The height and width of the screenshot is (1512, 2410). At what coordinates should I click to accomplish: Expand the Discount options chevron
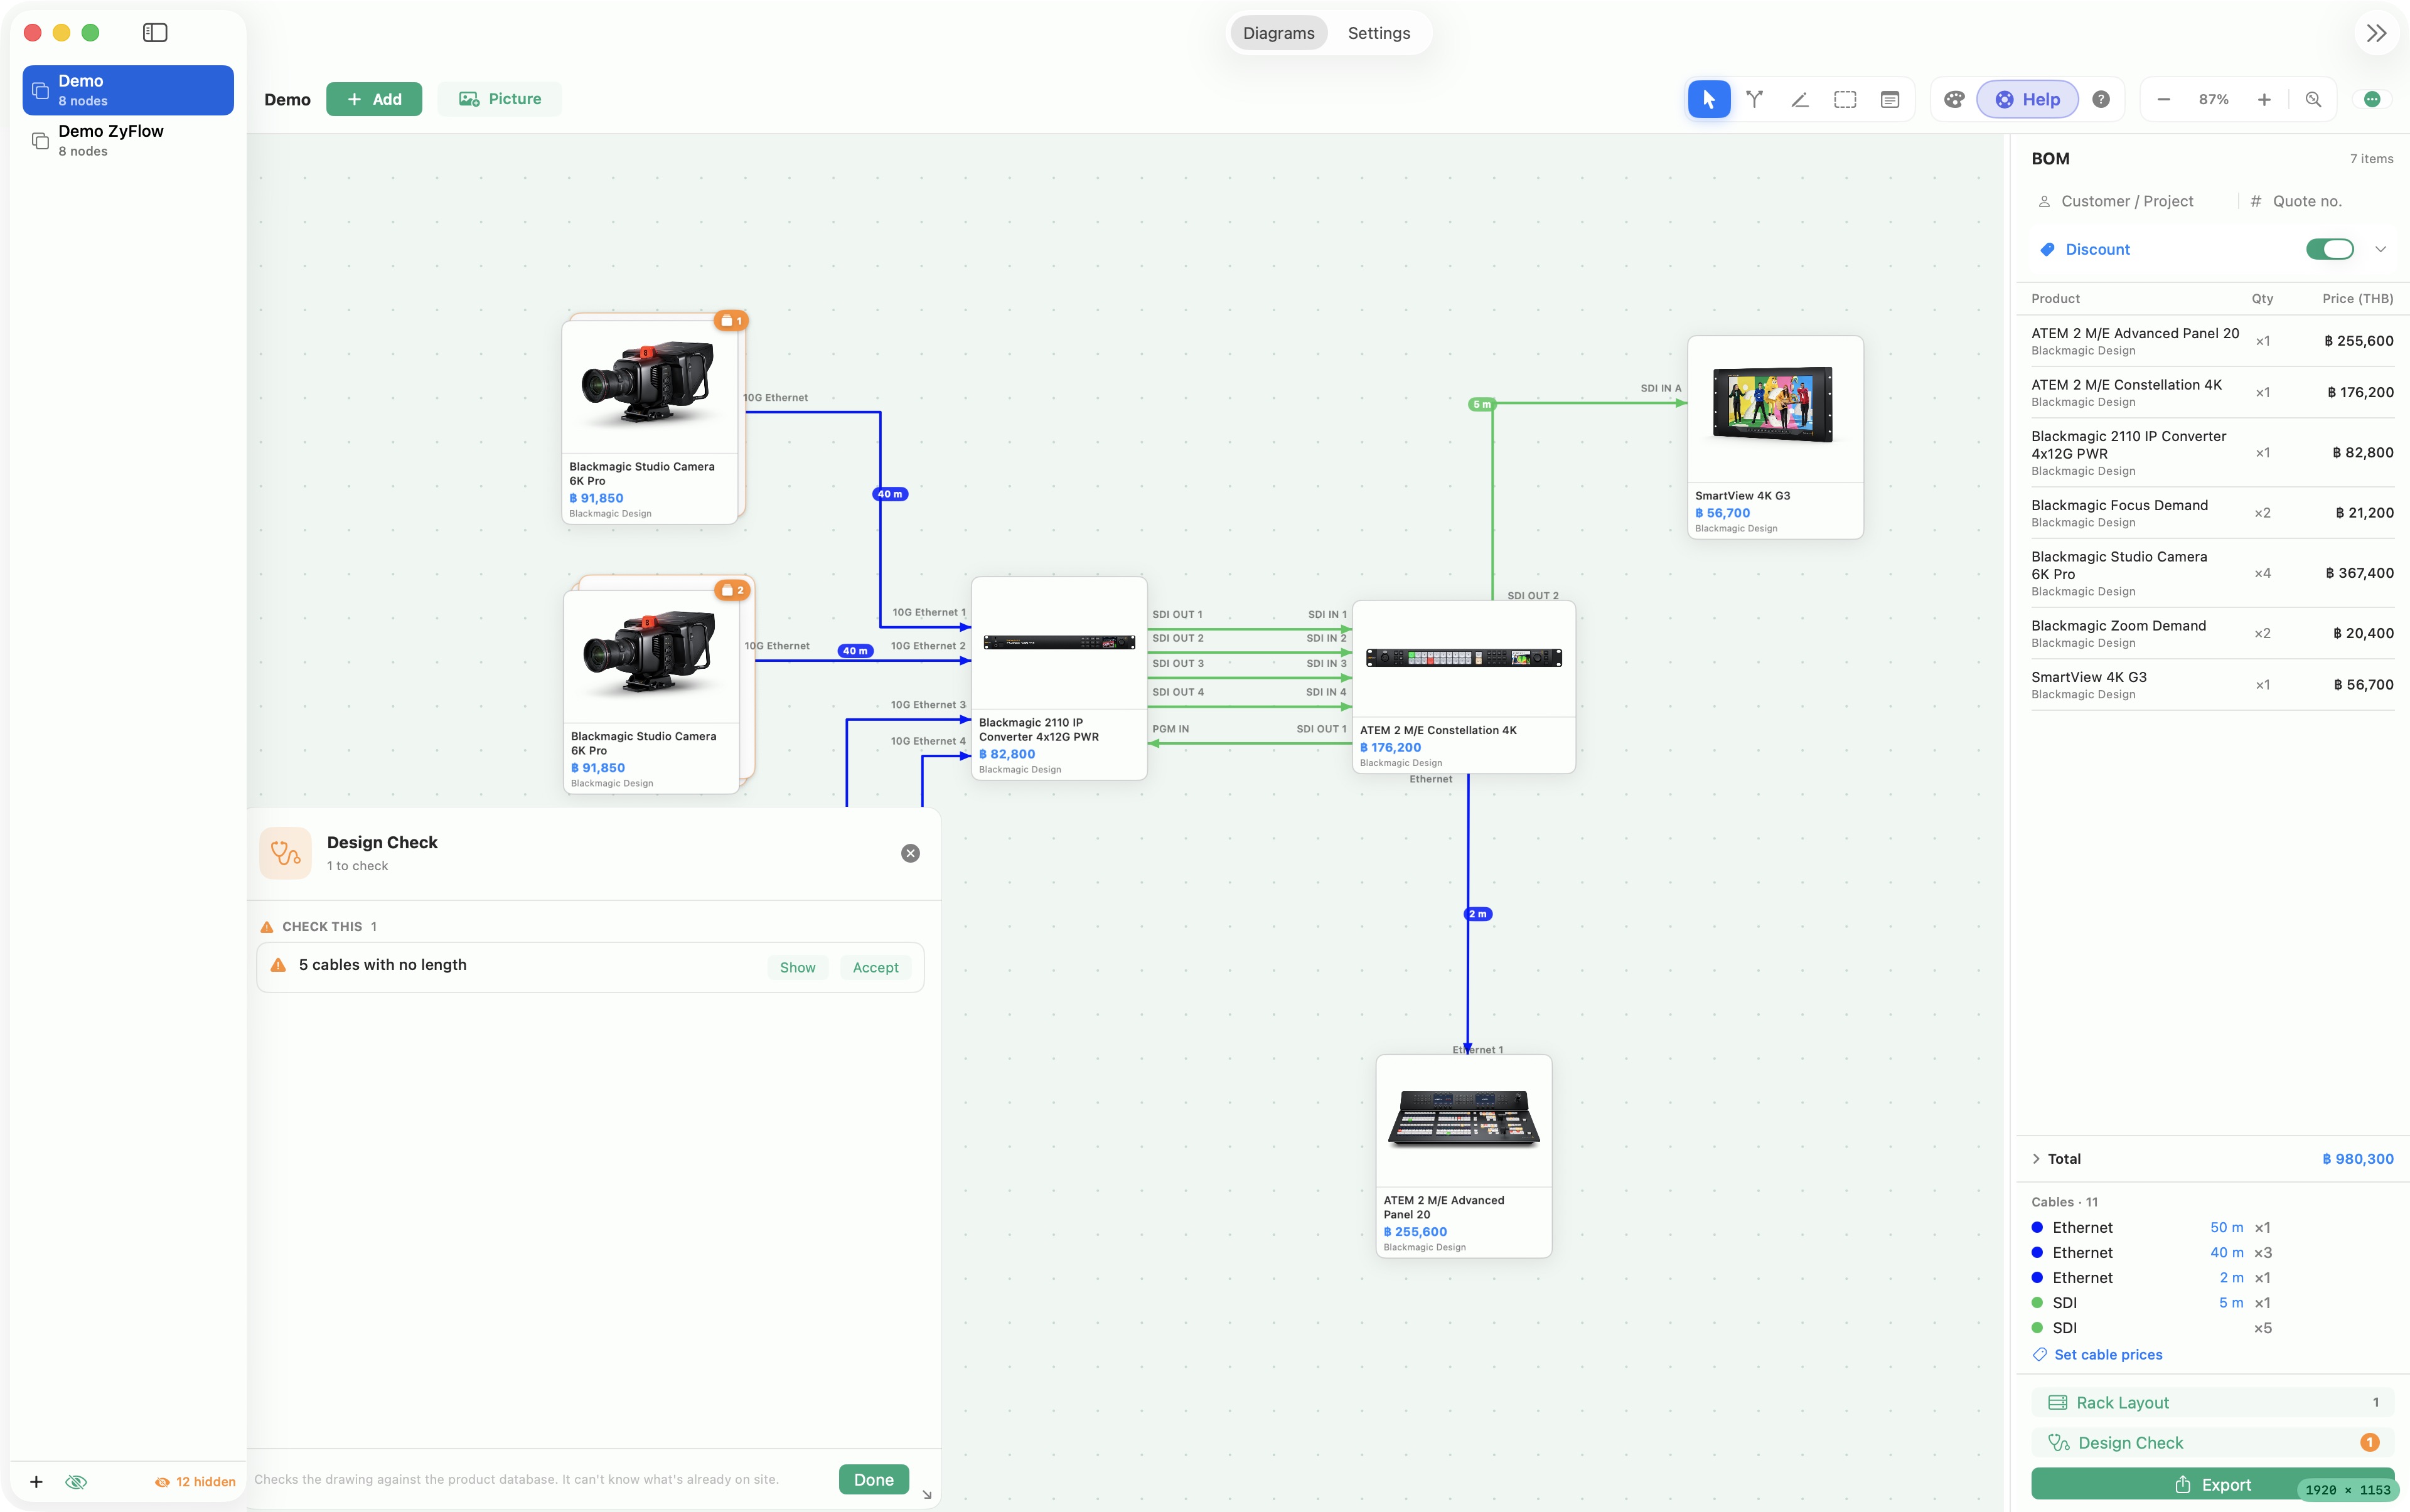click(x=2381, y=249)
